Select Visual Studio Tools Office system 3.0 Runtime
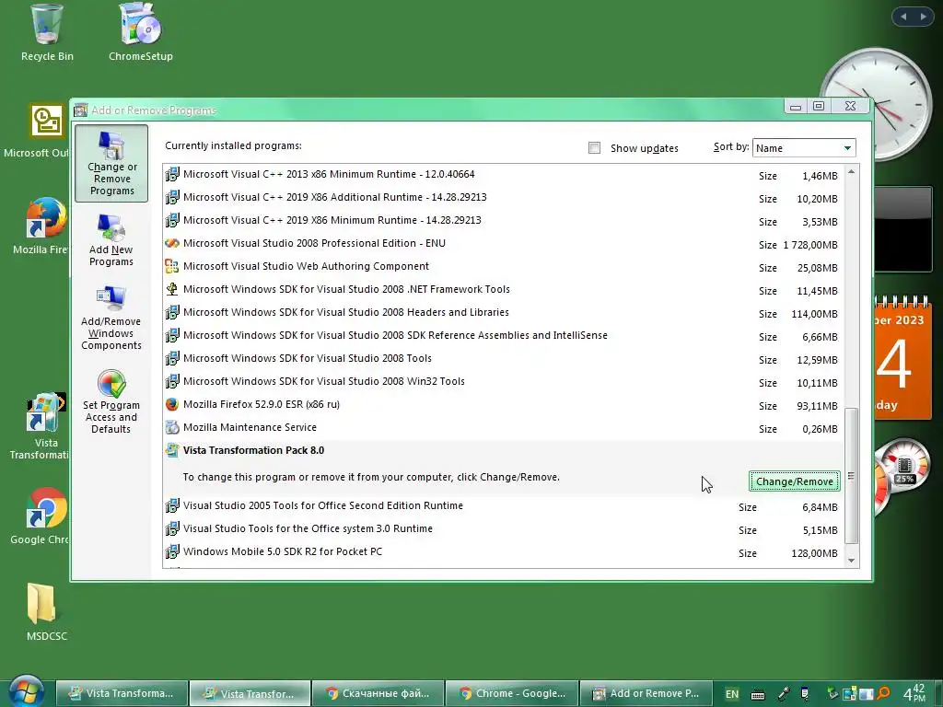 (504, 529)
